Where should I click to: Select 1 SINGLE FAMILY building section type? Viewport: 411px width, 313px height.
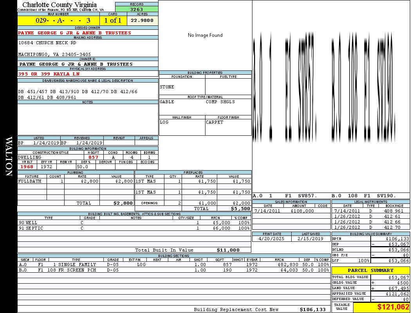tap(74, 265)
